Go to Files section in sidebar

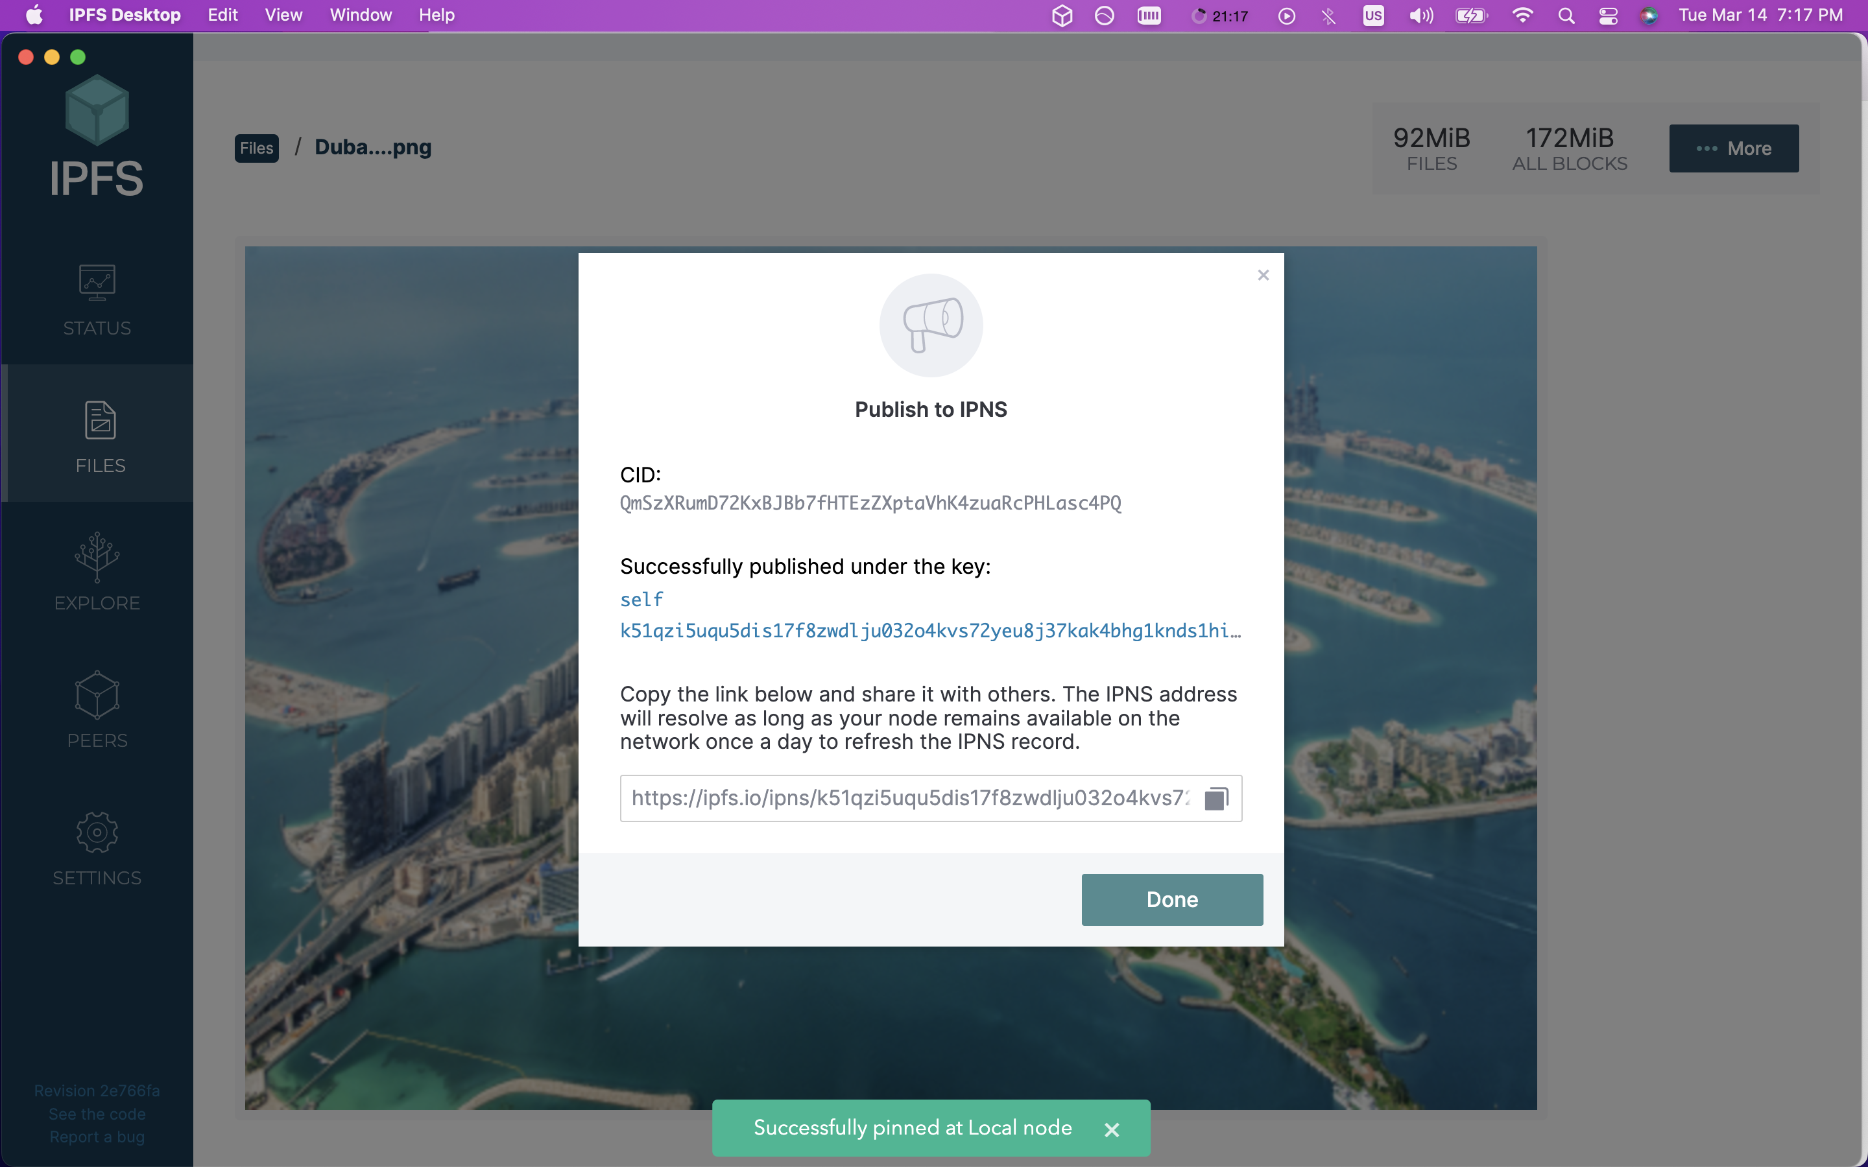100,437
